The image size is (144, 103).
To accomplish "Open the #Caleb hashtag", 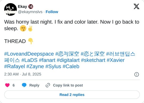I will click(x=71, y=67).
